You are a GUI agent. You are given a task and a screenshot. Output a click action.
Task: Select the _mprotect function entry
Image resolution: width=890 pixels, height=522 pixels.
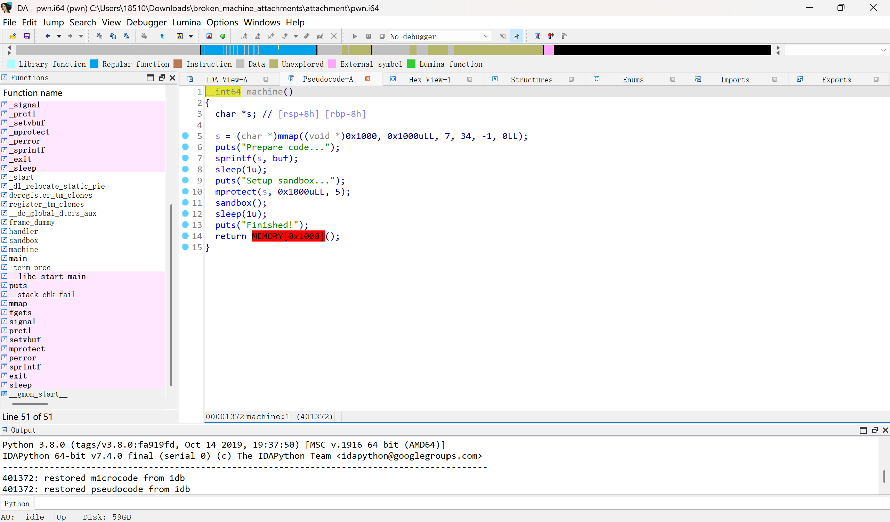[x=29, y=132]
